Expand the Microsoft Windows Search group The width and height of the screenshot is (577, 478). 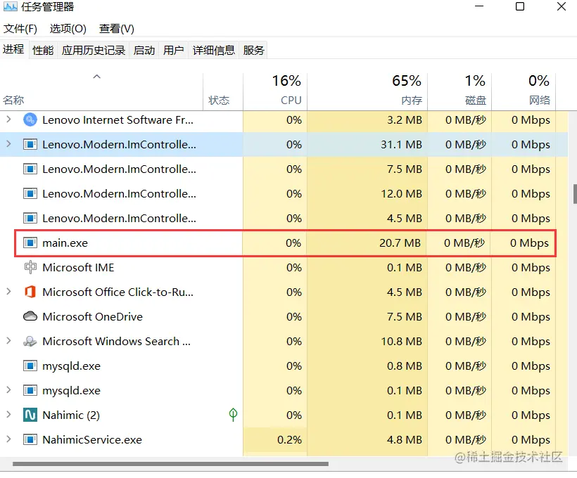[9, 340]
